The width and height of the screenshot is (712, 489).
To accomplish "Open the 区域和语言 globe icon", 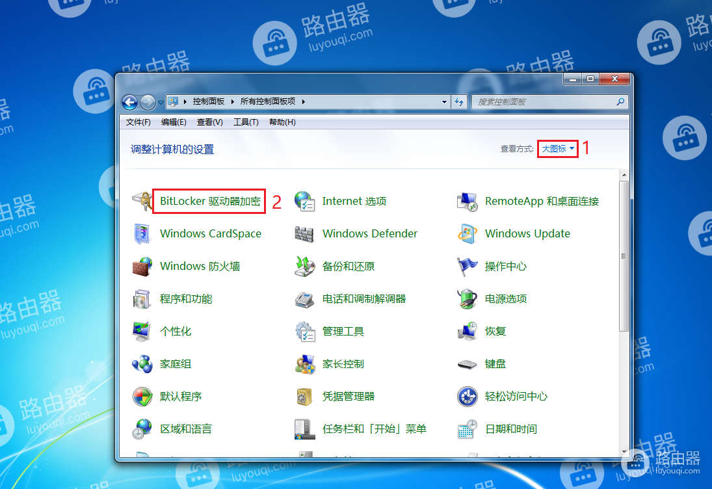I will (x=142, y=429).
